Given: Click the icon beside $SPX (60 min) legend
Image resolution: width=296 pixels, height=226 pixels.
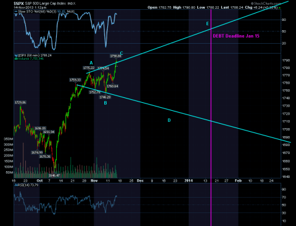Looking at the screenshot, I should (16, 55).
